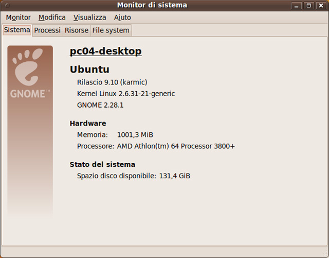Select the Sistema tab

pyautogui.click(x=17, y=30)
